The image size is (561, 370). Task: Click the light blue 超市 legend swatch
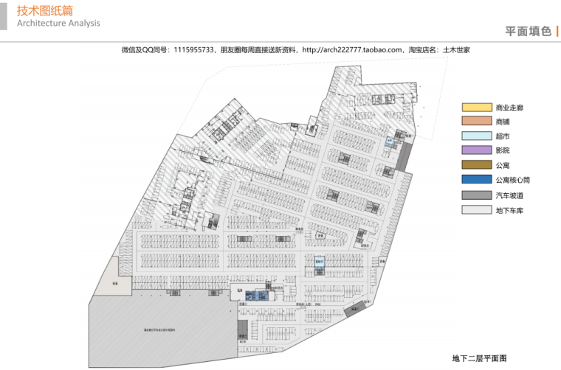click(475, 136)
